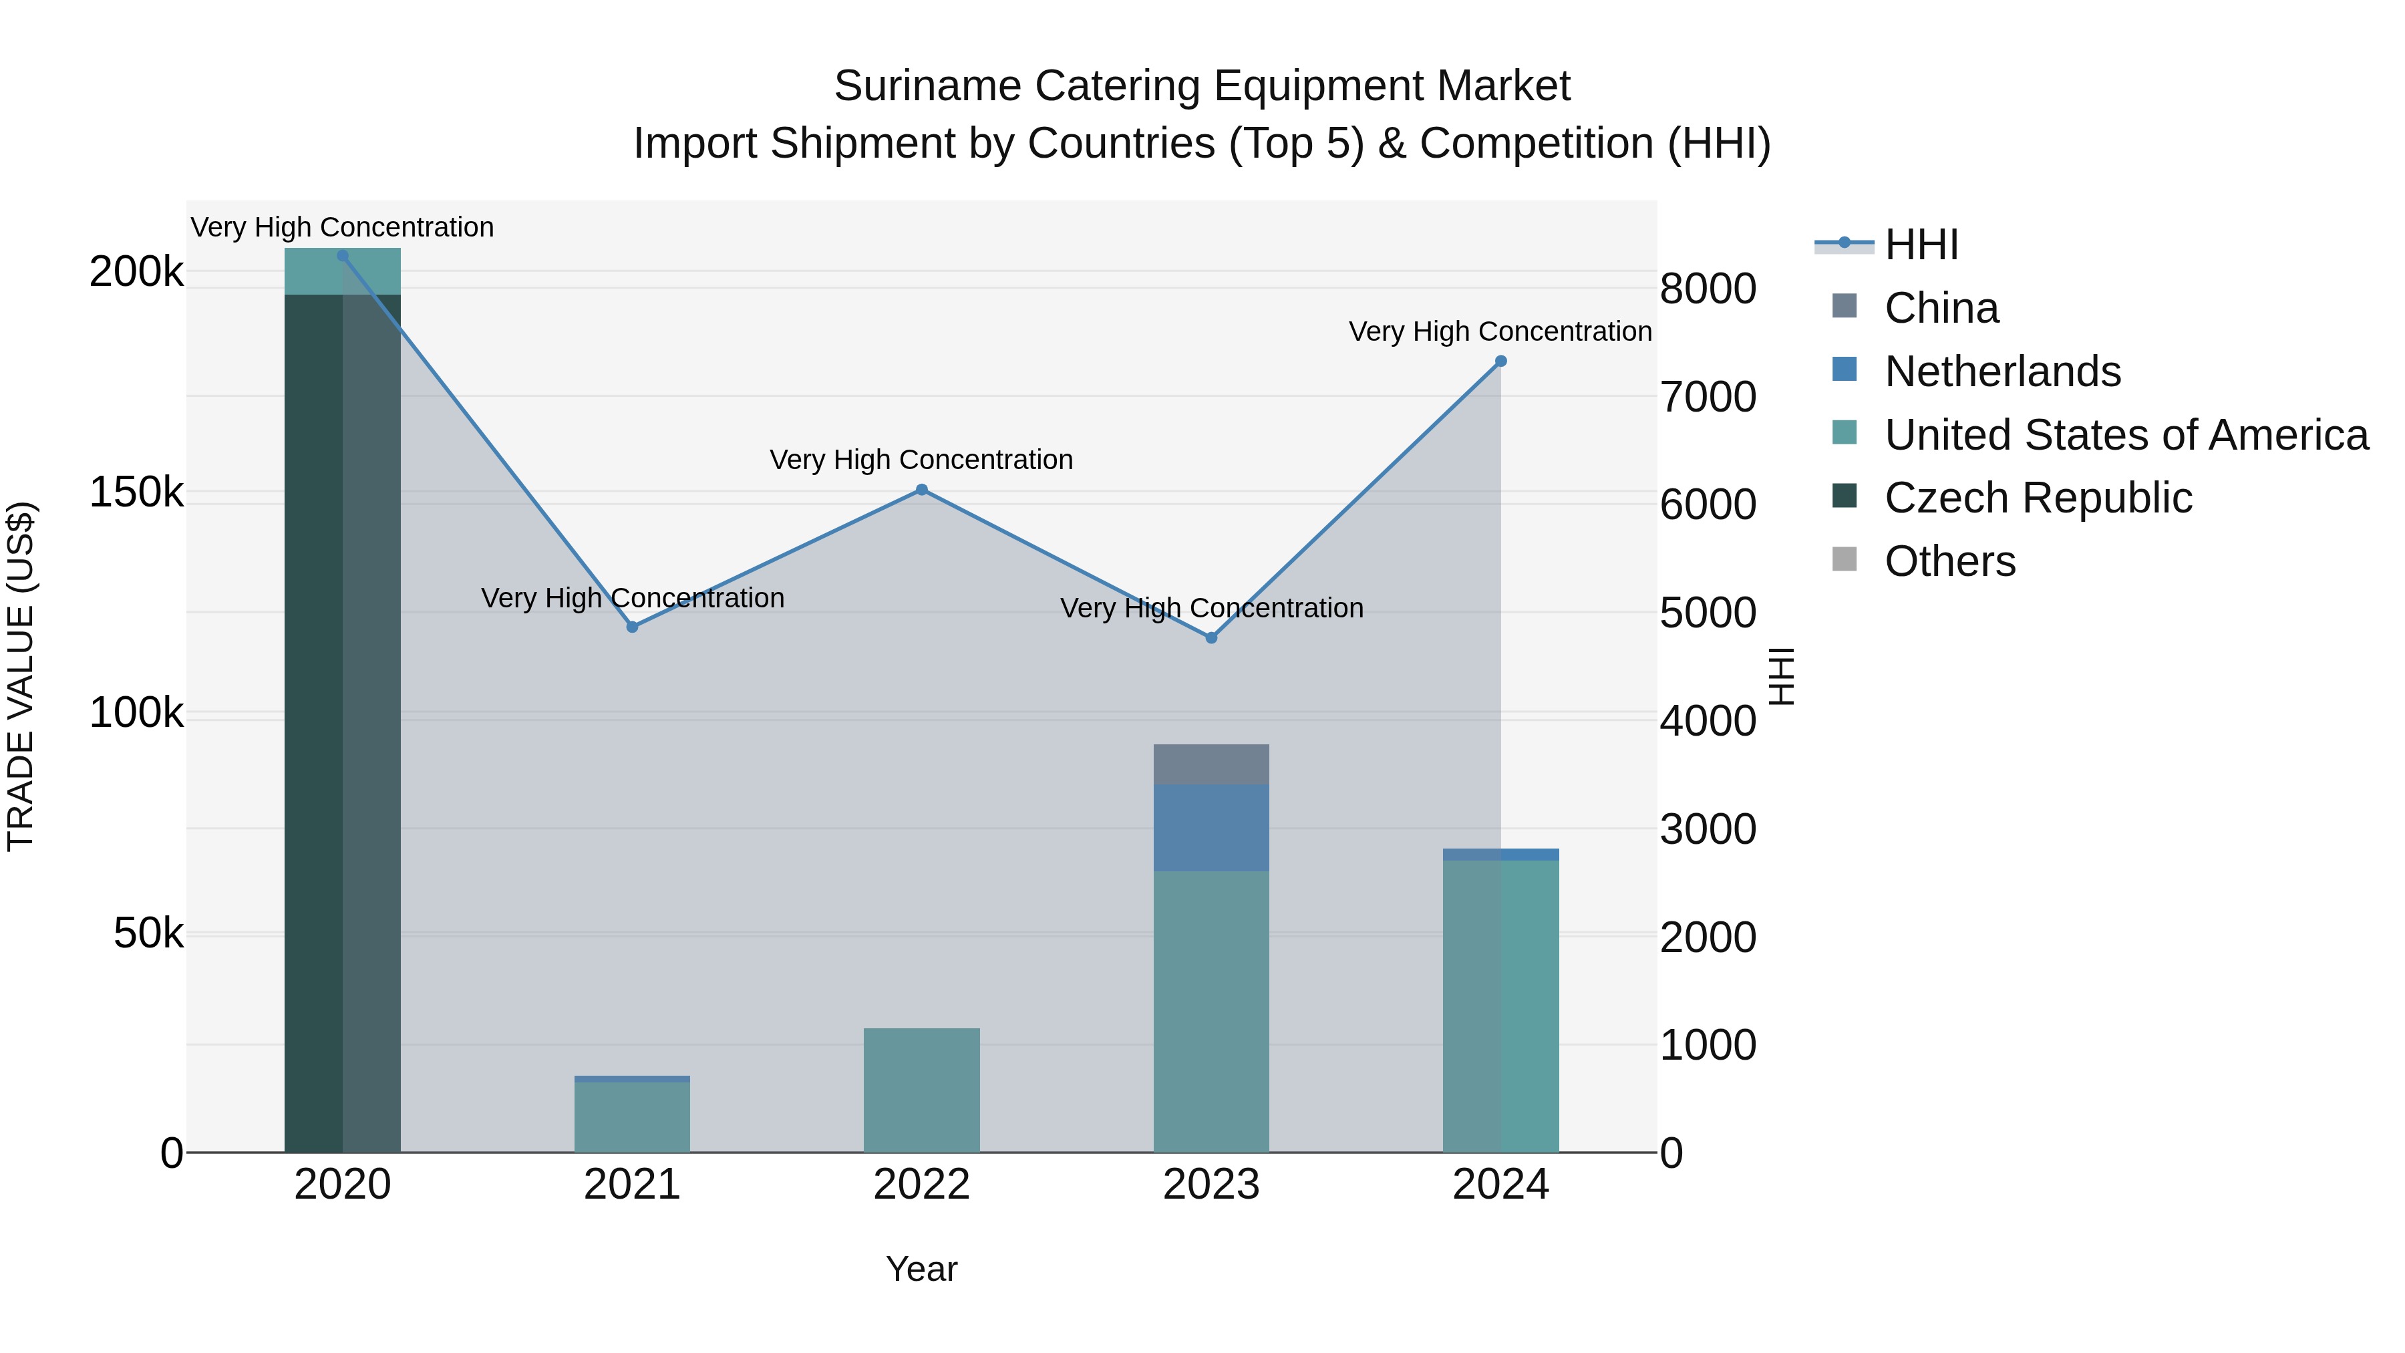Image resolution: width=2405 pixels, height=1353 pixels.
Task: Click the 2022 x-axis label
Action: pos(921,1185)
